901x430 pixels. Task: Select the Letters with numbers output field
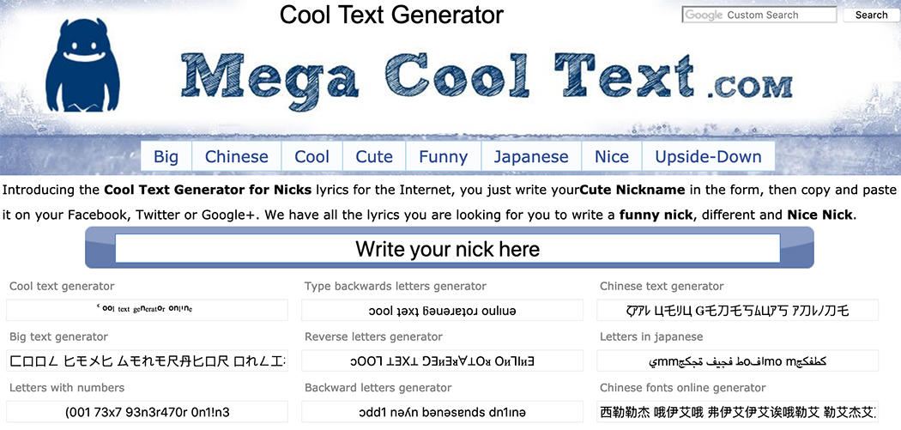[147, 411]
